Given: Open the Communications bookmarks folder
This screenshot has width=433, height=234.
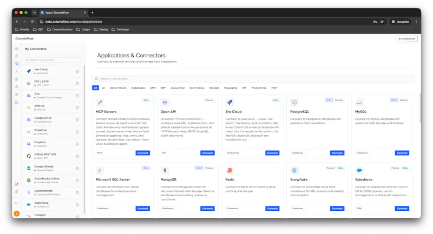Looking at the screenshot, I should (x=60, y=30).
